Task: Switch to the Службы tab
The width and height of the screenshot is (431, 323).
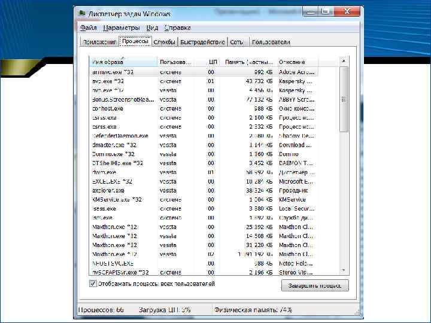Action: click(164, 42)
